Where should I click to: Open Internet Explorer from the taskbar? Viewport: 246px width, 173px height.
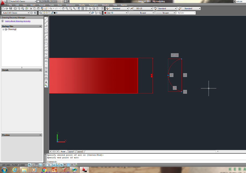coord(14,170)
